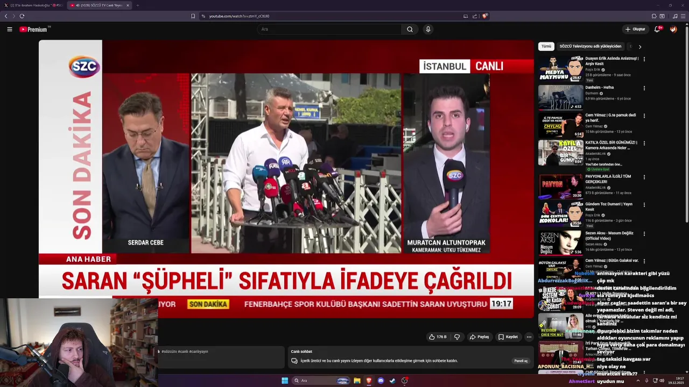Open options for KATİL'A ÖZEL video
The image size is (689, 387).
(644, 144)
